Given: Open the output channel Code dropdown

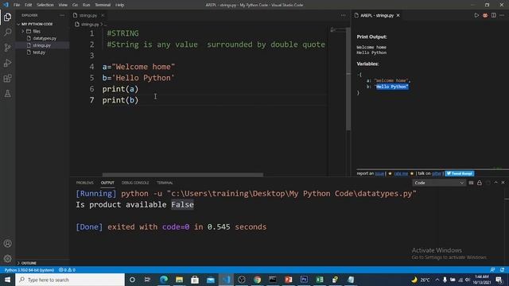Looking at the screenshot, I should point(439,183).
